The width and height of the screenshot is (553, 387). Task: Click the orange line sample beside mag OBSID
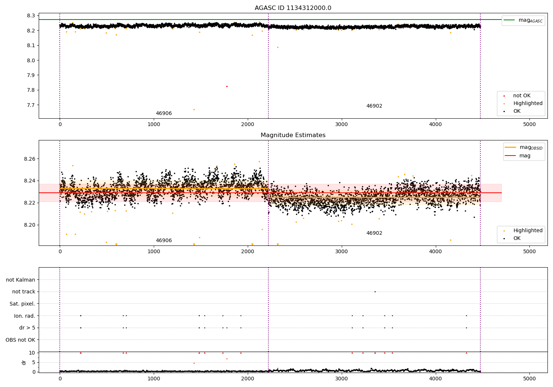point(511,147)
